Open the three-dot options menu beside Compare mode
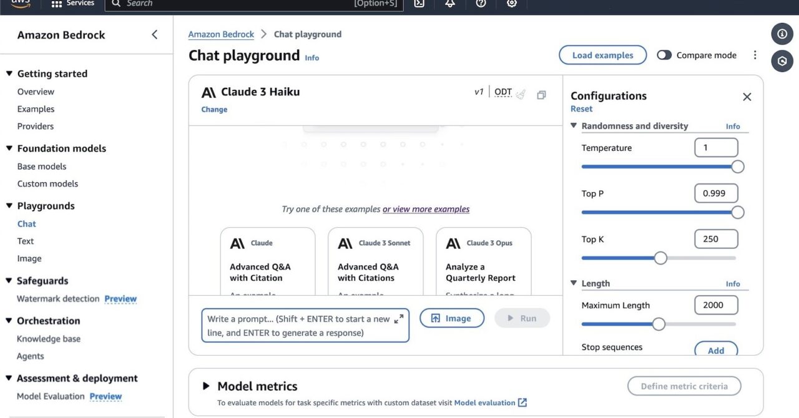 point(755,55)
